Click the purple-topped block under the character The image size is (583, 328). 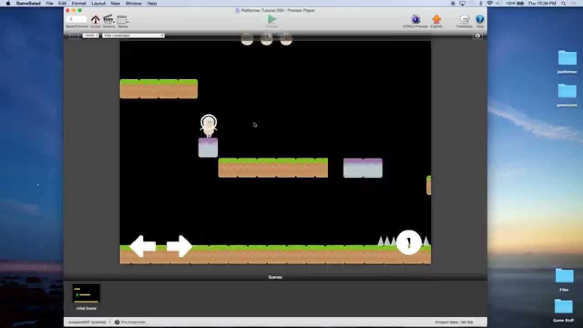208,148
